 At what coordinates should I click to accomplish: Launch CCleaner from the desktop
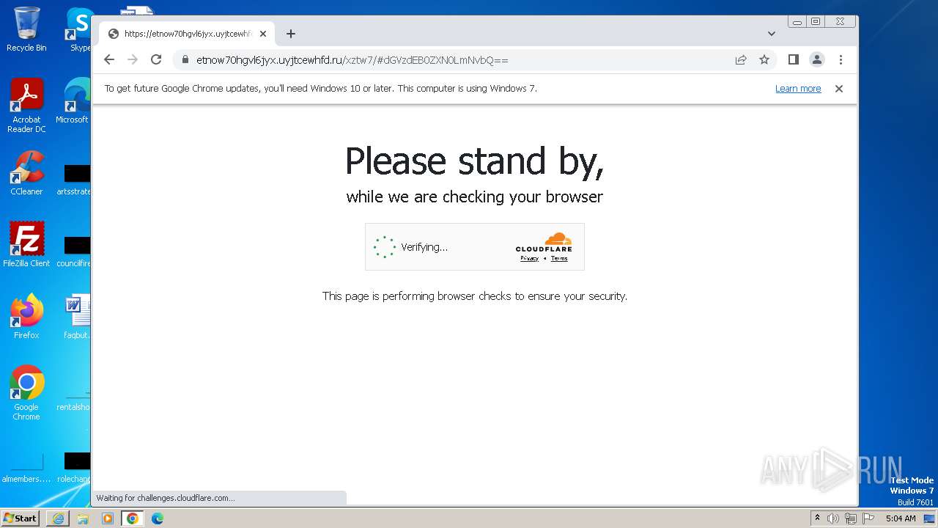coord(26,174)
